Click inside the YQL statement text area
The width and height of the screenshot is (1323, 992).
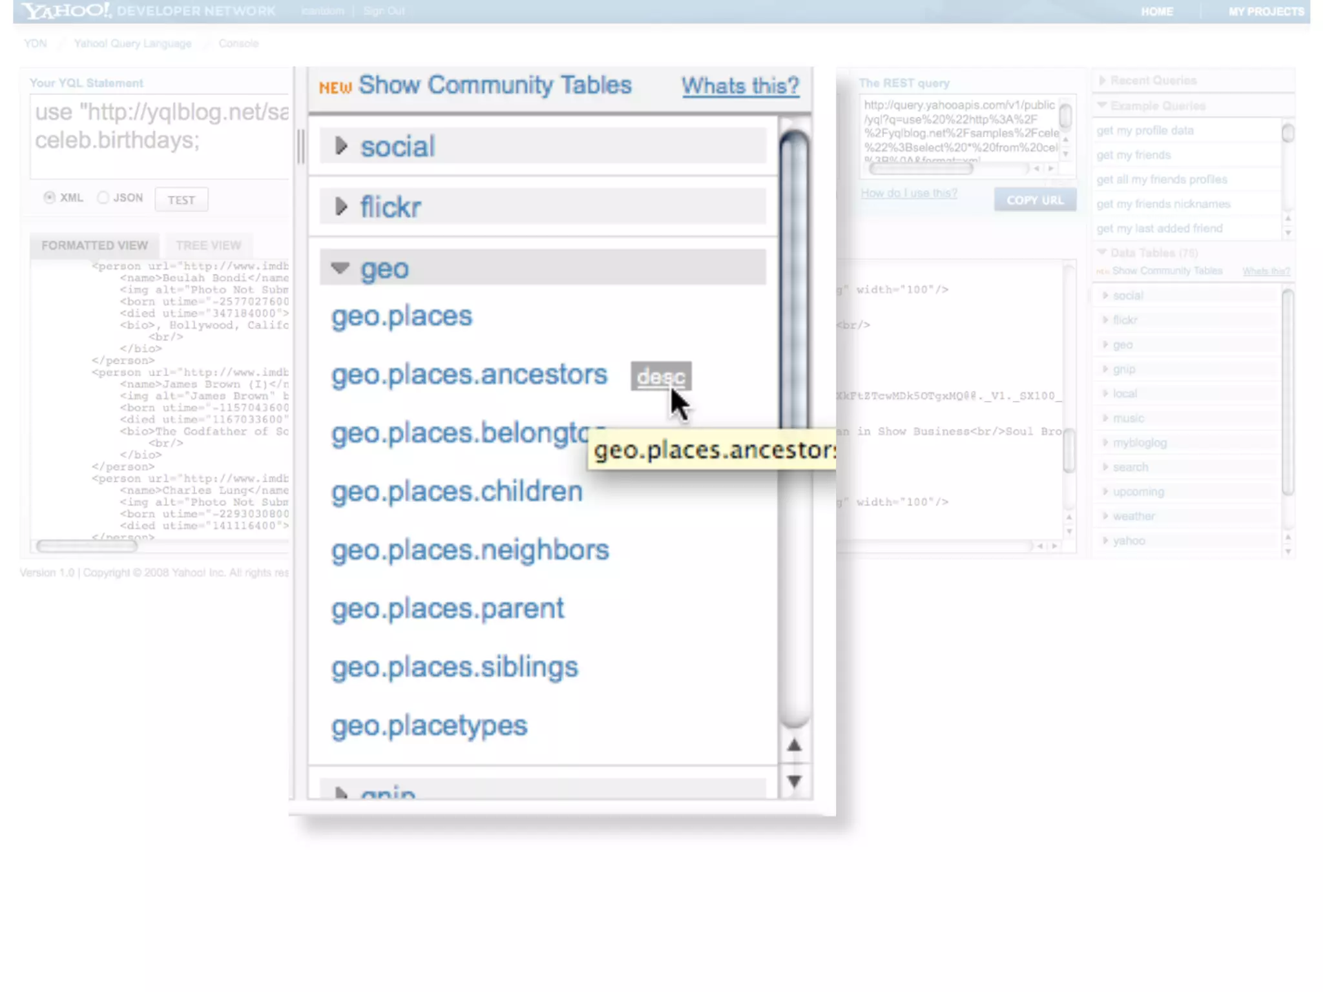click(x=160, y=137)
